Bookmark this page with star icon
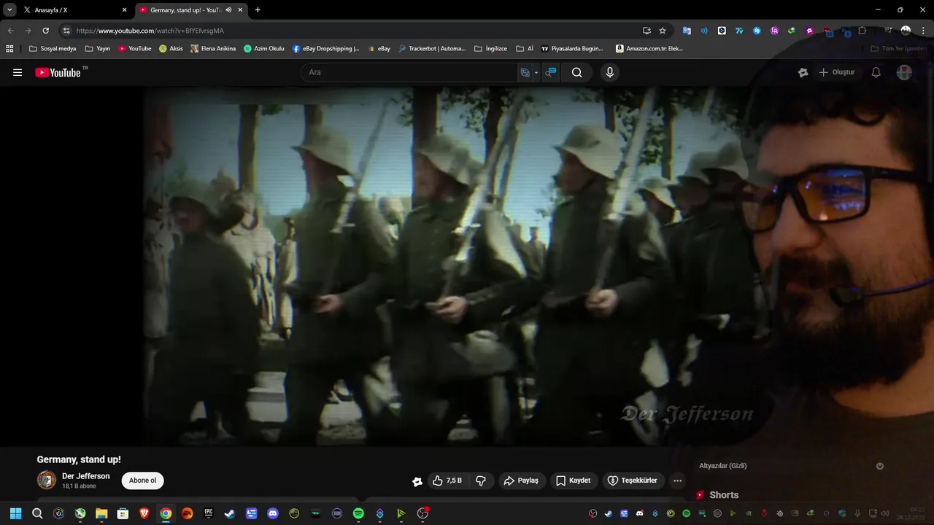This screenshot has height=525, width=934. pyautogui.click(x=663, y=31)
